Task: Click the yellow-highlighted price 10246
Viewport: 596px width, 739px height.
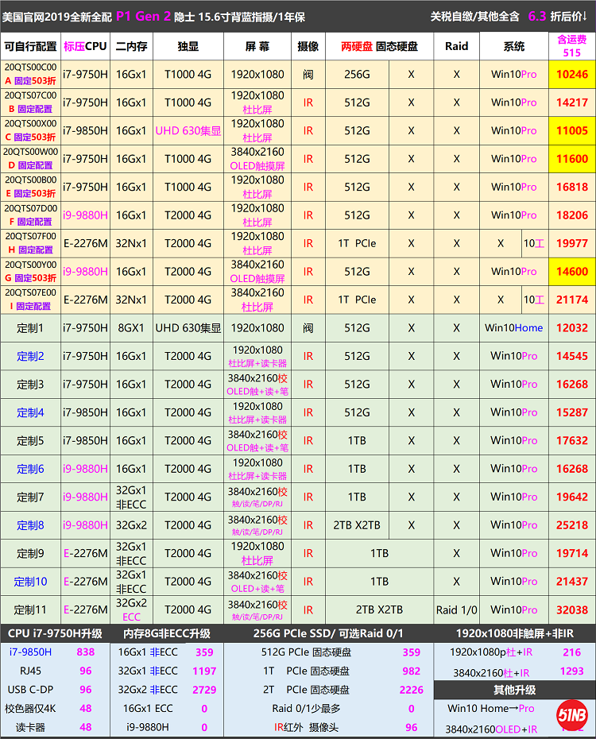Action: tap(571, 75)
